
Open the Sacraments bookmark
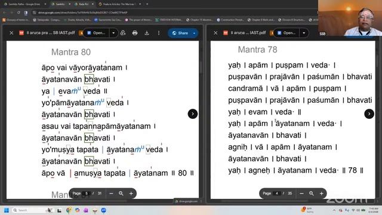[x=108, y=20]
